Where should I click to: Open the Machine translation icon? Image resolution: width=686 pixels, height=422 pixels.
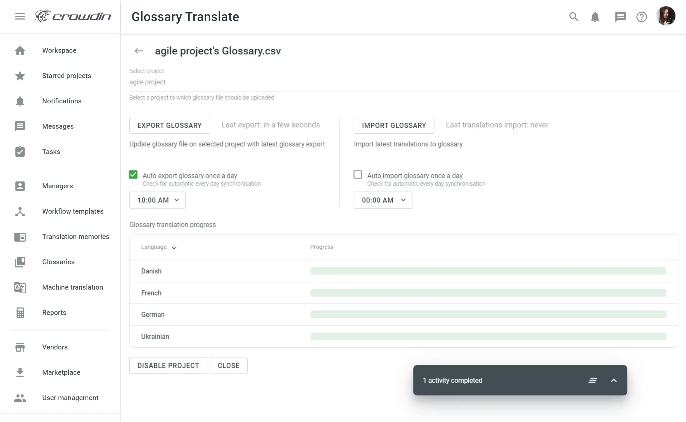click(x=20, y=287)
